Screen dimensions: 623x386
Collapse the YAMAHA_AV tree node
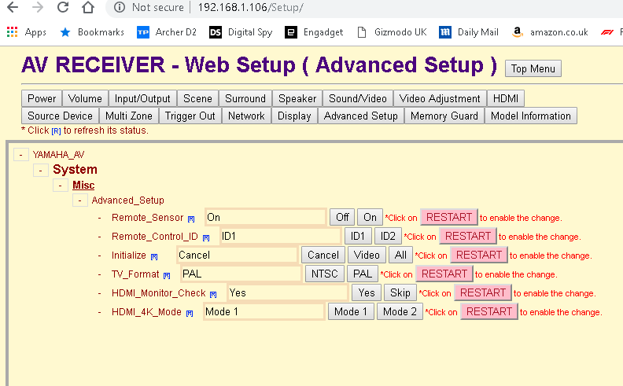[x=20, y=155]
